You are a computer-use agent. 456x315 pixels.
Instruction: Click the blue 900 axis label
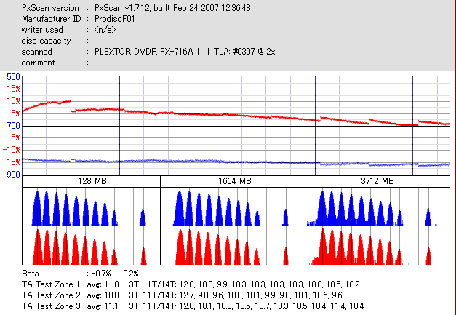13,175
